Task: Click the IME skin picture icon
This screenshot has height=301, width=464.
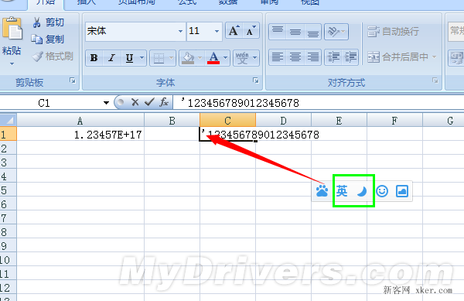Action: 402,191
